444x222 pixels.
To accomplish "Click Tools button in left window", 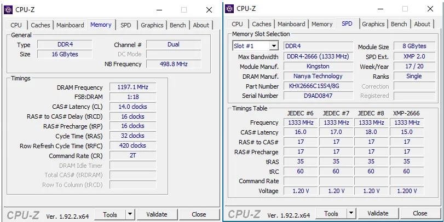I will (x=110, y=215).
